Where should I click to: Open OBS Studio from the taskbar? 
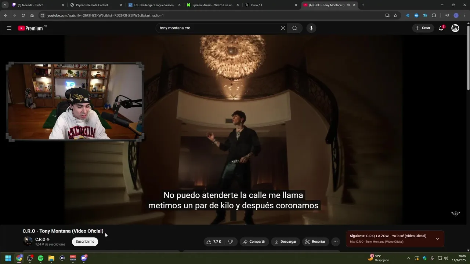tap(30, 258)
